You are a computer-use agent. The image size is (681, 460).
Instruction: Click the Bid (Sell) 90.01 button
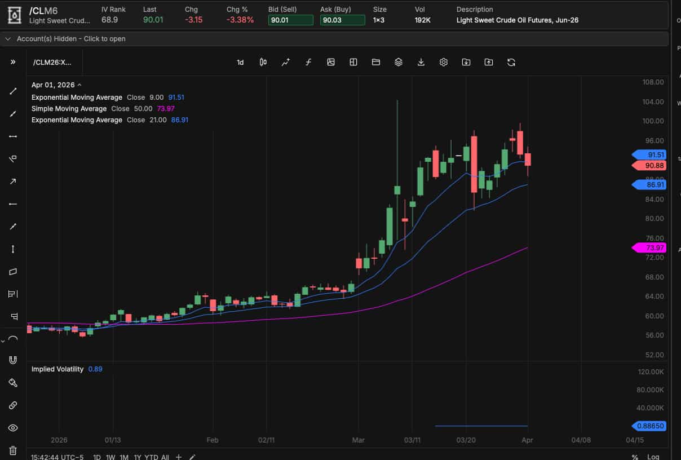(x=291, y=20)
